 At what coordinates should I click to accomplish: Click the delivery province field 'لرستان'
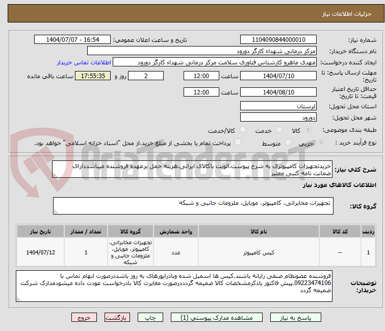coord(278,106)
